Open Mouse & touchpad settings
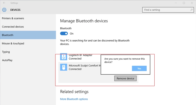 click(x=28, y=43)
